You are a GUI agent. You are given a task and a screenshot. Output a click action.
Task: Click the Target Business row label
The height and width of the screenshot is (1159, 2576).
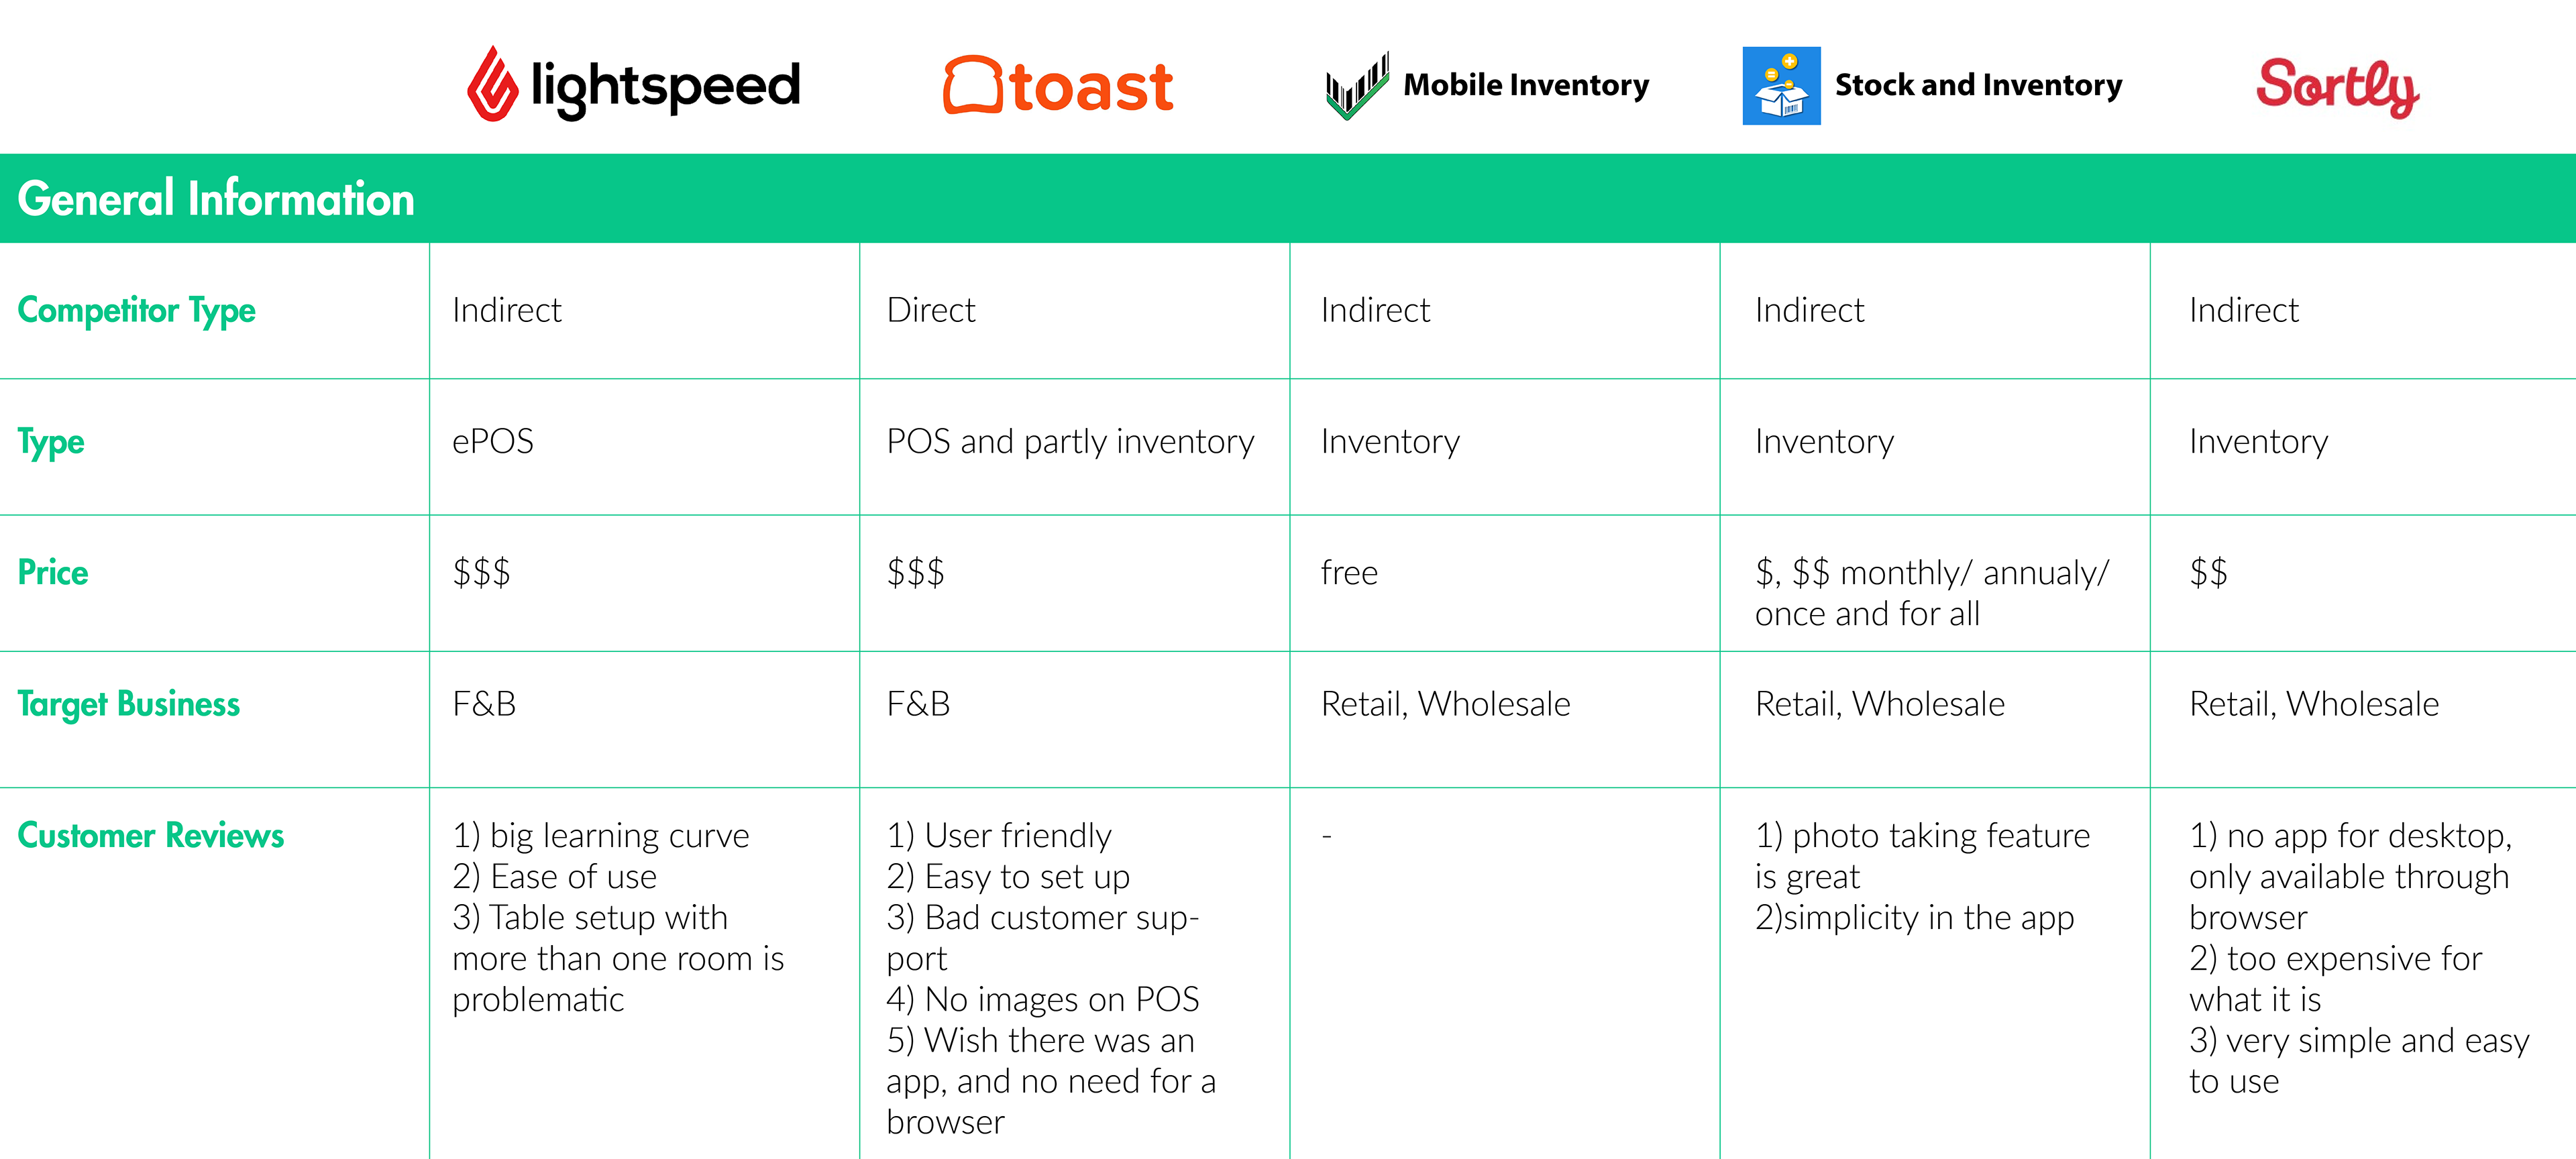coord(129,705)
